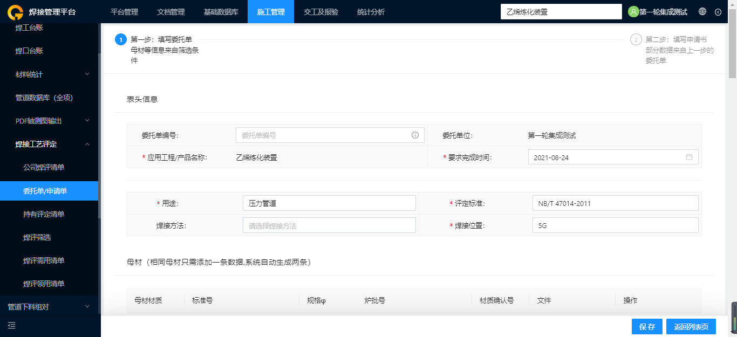This screenshot has height=337, width=737.
Task: Click 应用工程 value 乙烯炼化装置
Action: click(x=257, y=157)
